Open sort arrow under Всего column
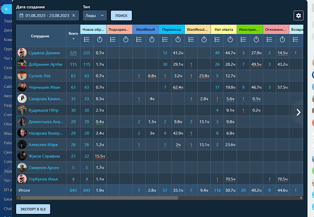314x217 pixels. point(73,39)
